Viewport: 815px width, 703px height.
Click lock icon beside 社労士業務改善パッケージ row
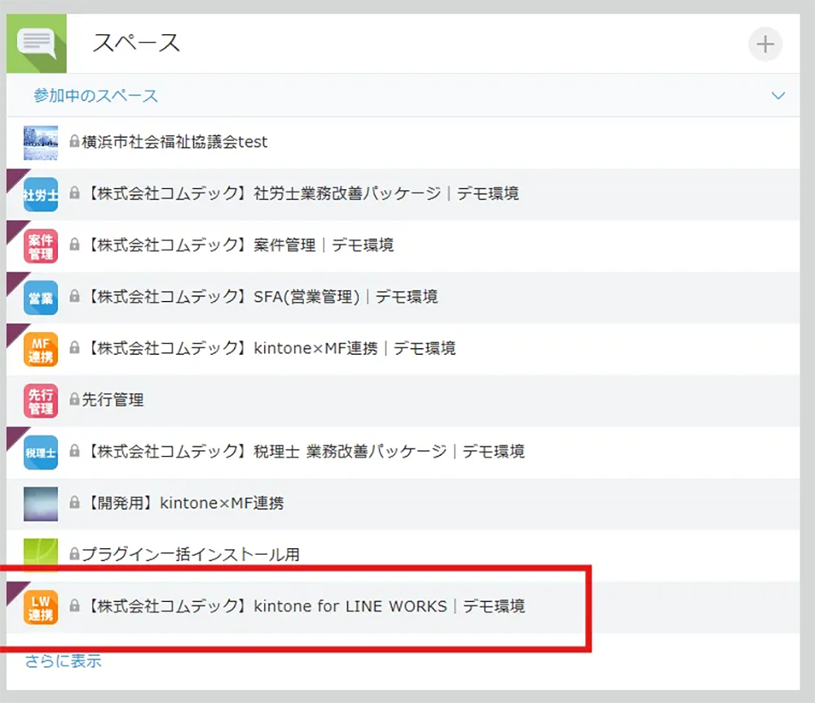coord(75,193)
